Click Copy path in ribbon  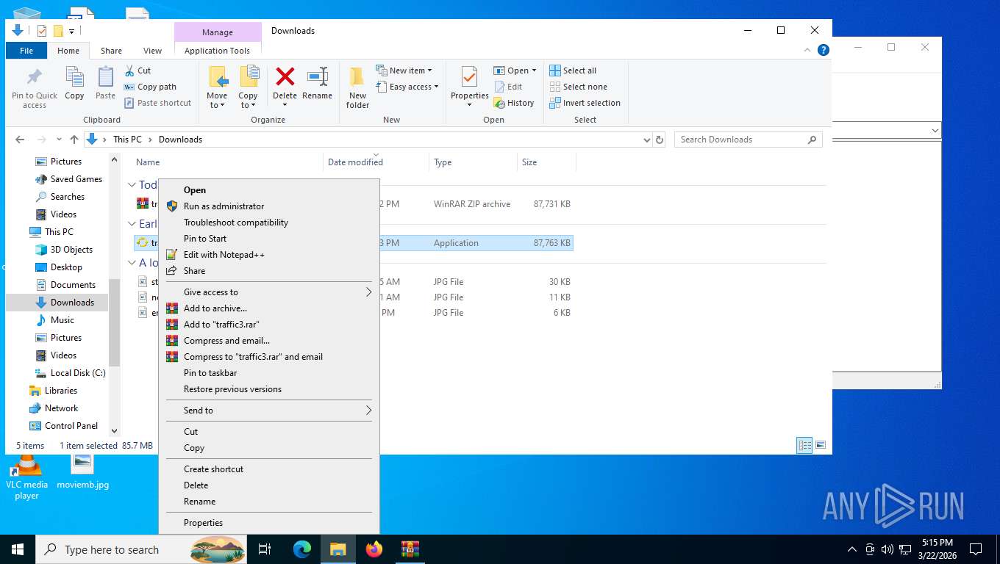point(150,87)
